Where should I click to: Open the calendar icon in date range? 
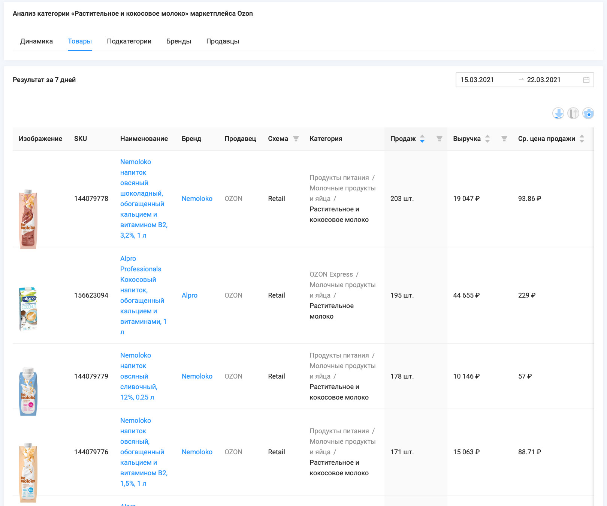pos(586,80)
